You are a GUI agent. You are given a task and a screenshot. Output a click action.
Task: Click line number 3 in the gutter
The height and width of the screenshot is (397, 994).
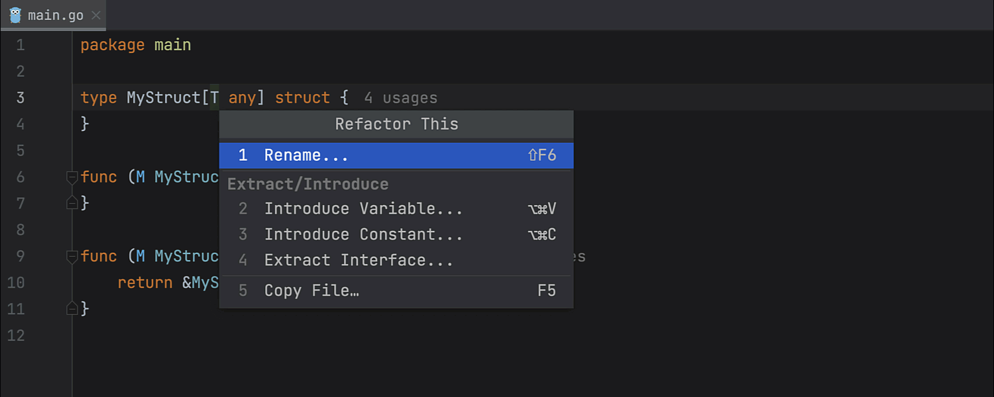pyautogui.click(x=20, y=98)
